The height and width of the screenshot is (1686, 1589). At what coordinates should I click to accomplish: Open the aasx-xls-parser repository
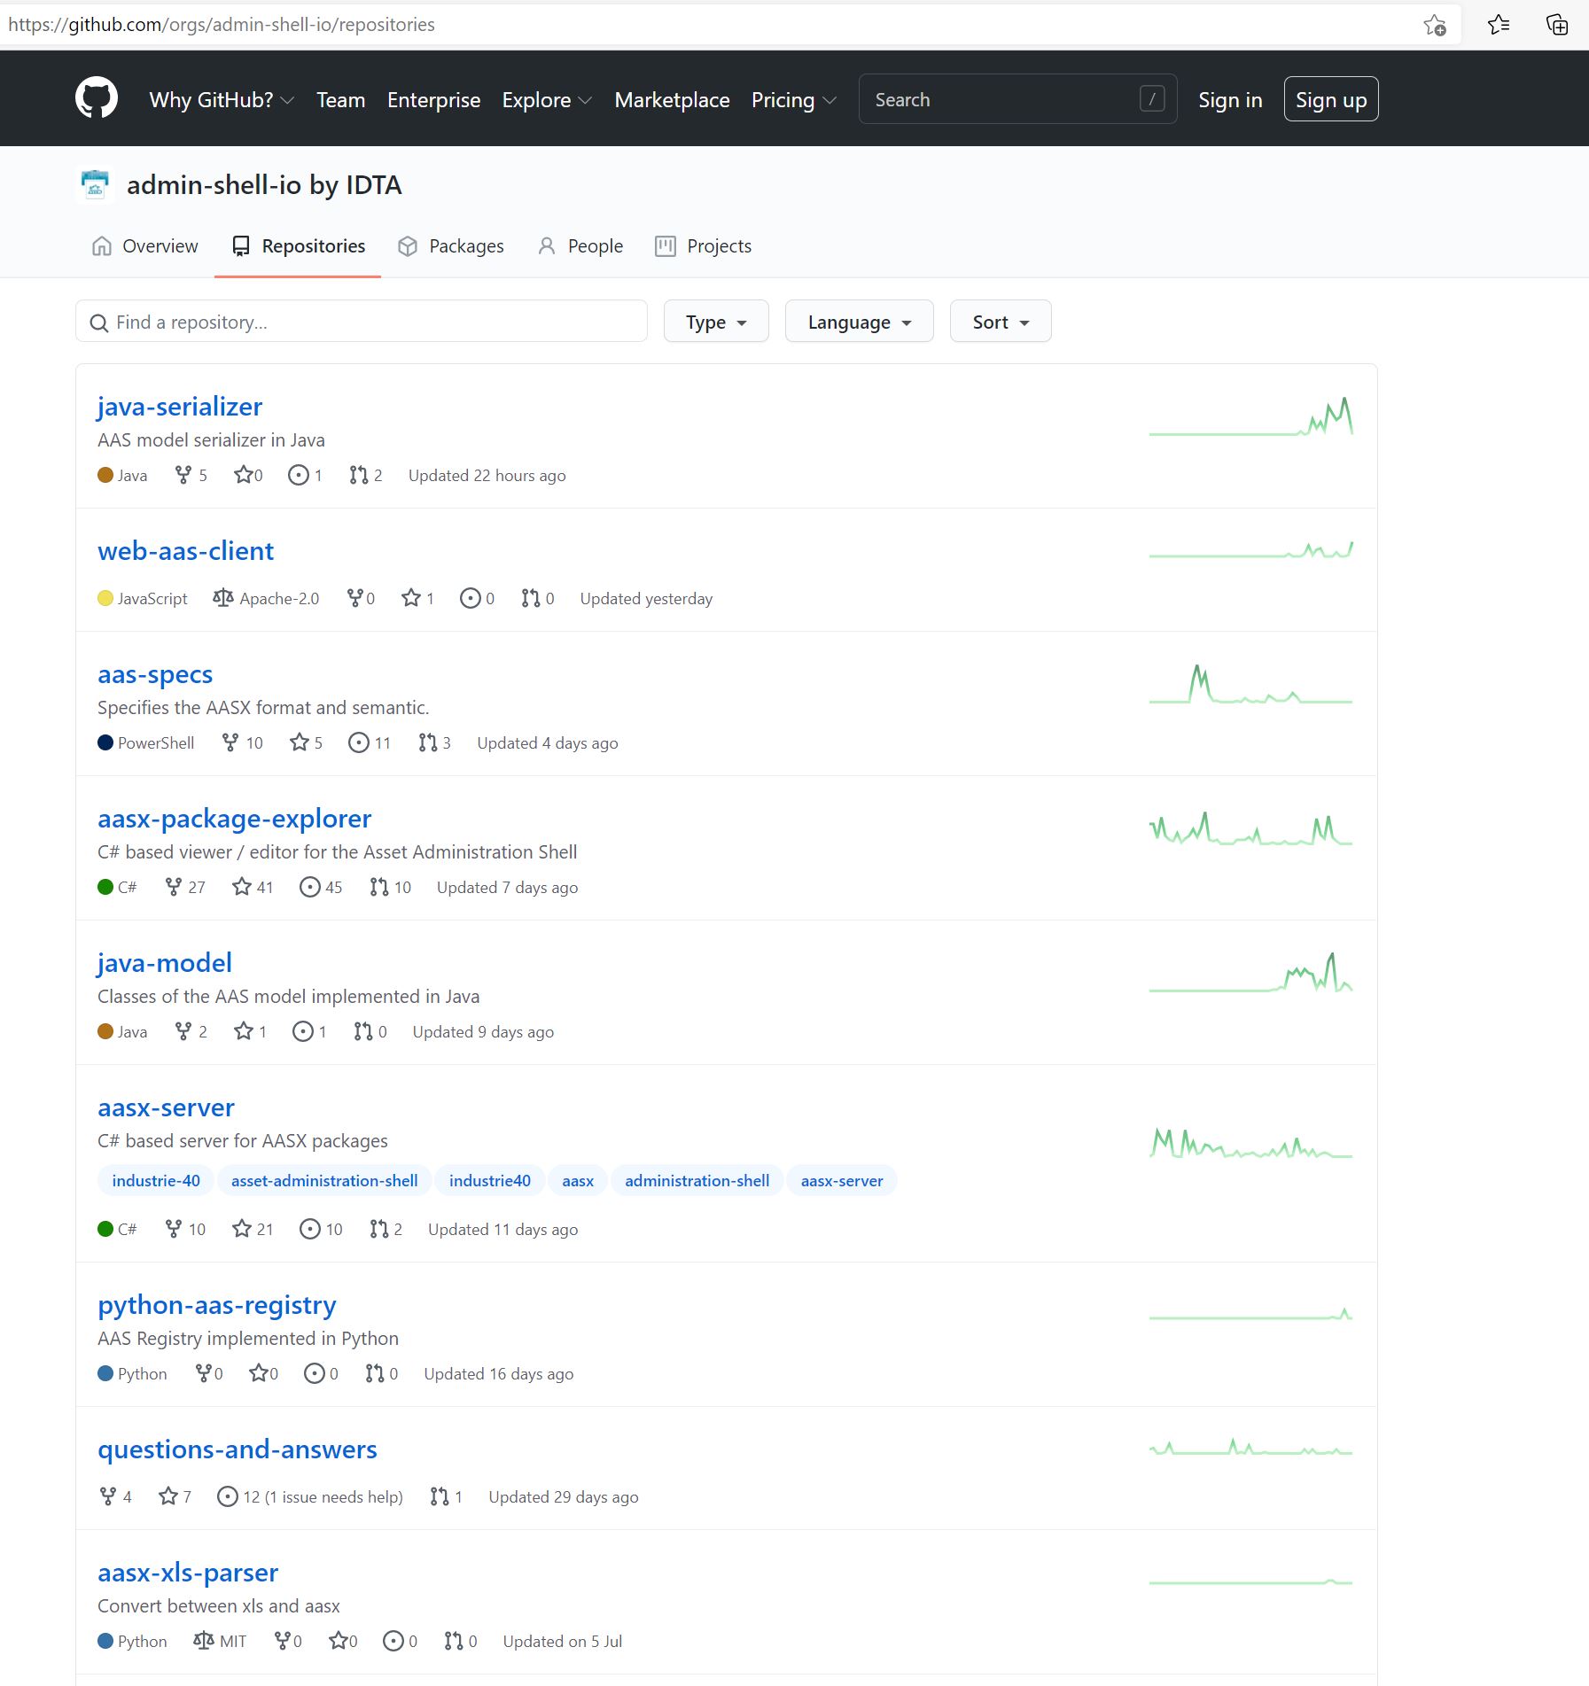pyautogui.click(x=188, y=1573)
